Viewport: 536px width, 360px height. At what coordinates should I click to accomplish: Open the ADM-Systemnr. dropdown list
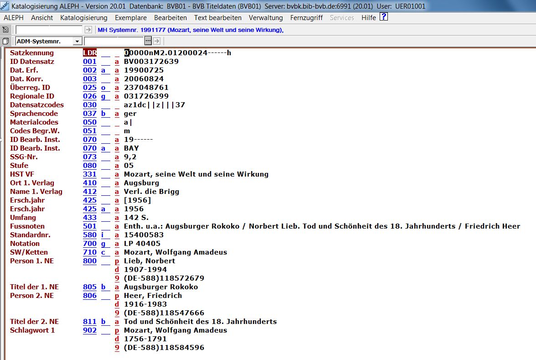click(x=77, y=42)
